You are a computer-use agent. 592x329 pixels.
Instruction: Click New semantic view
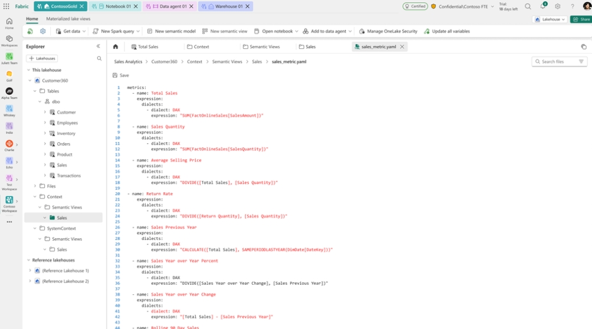tap(225, 31)
